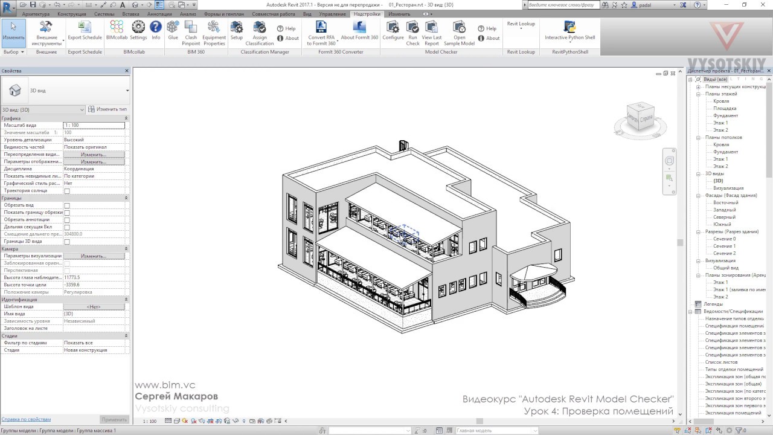
Task: Collapse the Планы этажей tree node
Action: (x=698, y=94)
